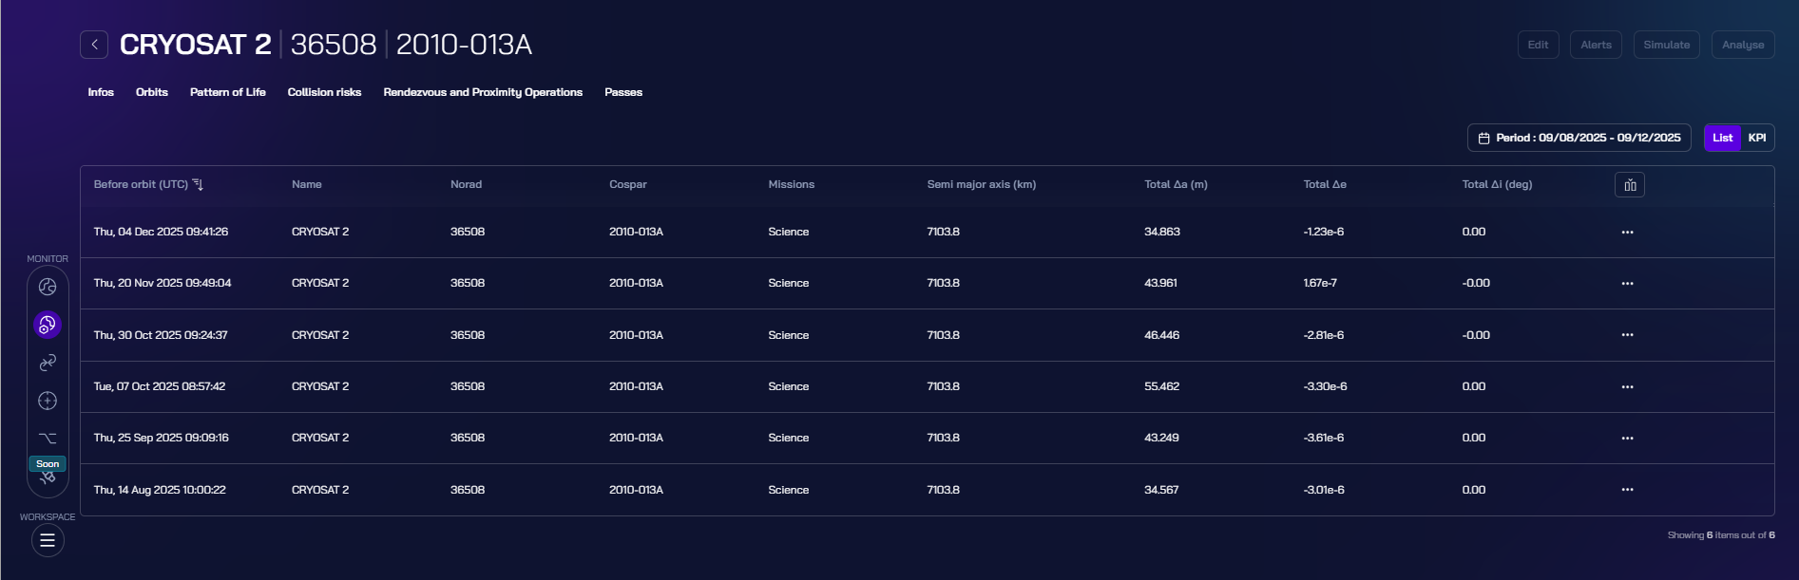Image resolution: width=1799 pixels, height=580 pixels.
Task: Open the Passes tab
Action: 623,92
